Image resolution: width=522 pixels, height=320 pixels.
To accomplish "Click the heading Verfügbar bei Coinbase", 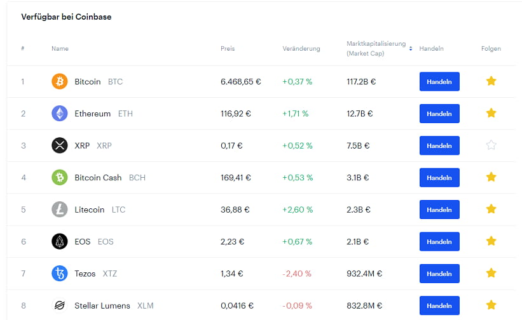I will pos(66,17).
